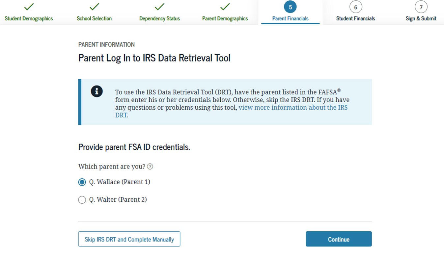Screen dimensions: 444x257
Task: Switch to Student Financials tab
Action: pos(355,18)
